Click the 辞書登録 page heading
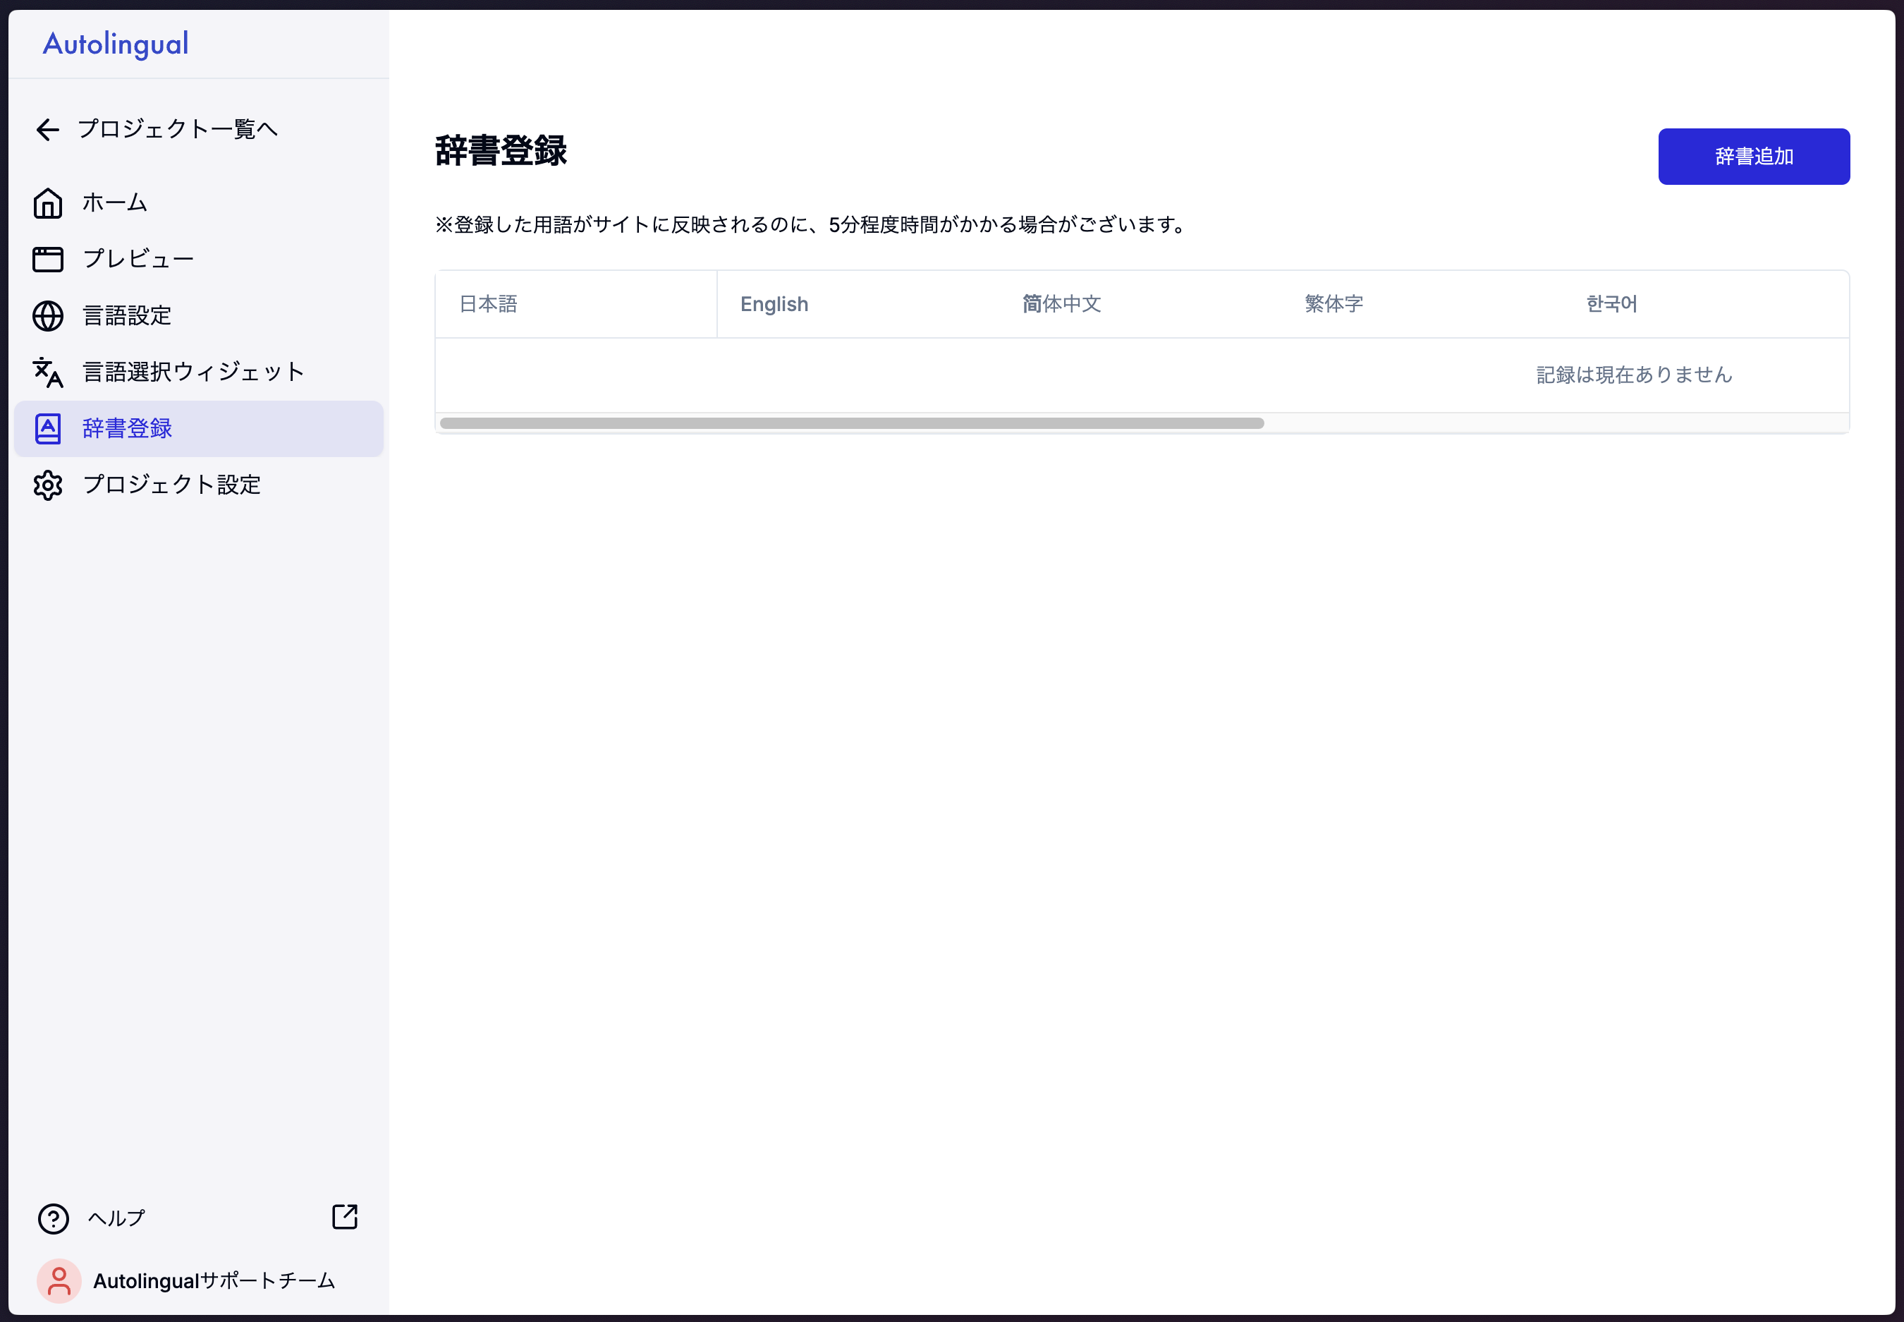The width and height of the screenshot is (1904, 1322). pyautogui.click(x=501, y=151)
